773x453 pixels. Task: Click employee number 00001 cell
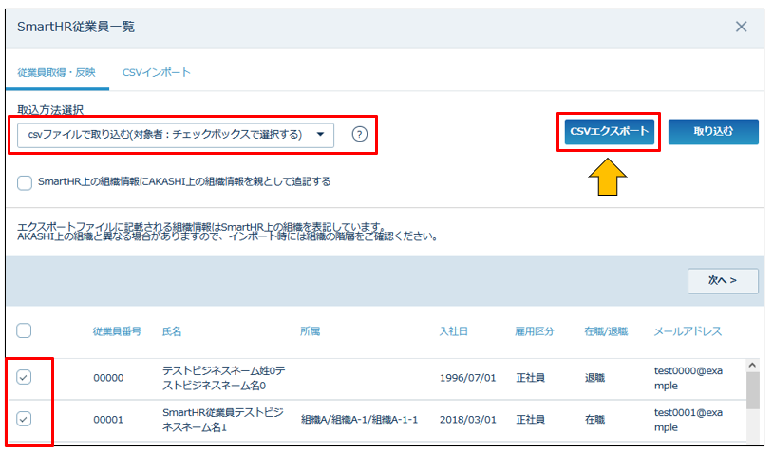[108, 420]
